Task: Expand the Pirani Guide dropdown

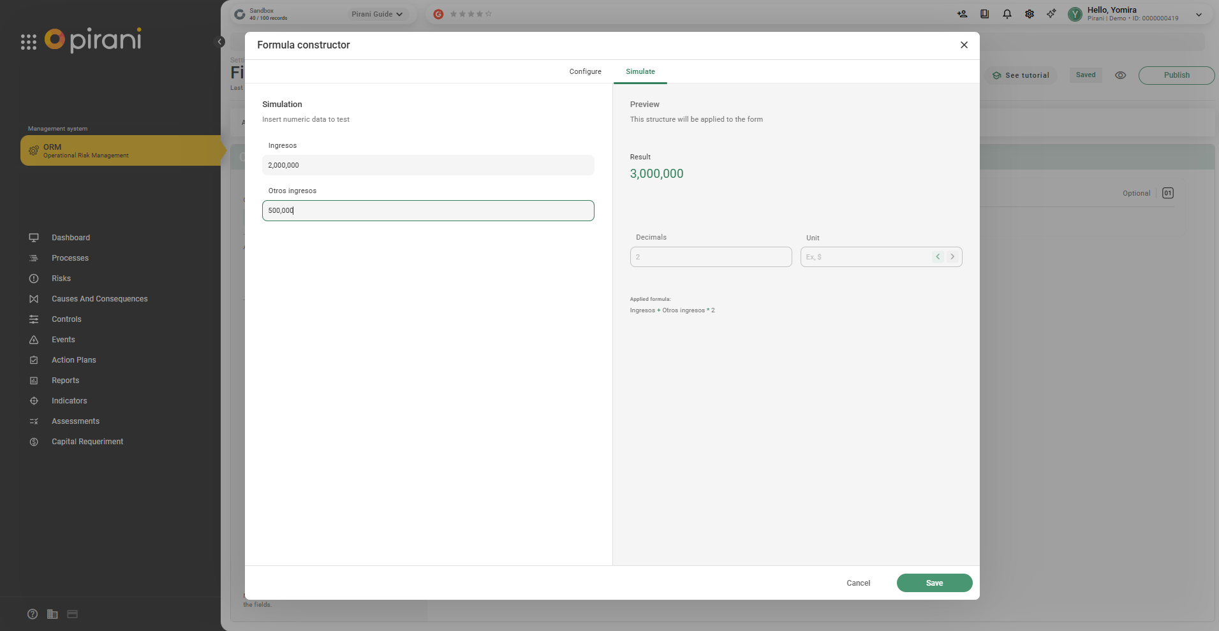Action: [x=377, y=14]
